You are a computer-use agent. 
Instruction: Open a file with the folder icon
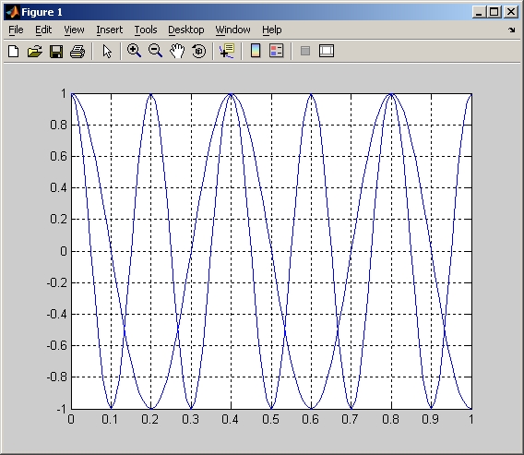click(x=35, y=52)
